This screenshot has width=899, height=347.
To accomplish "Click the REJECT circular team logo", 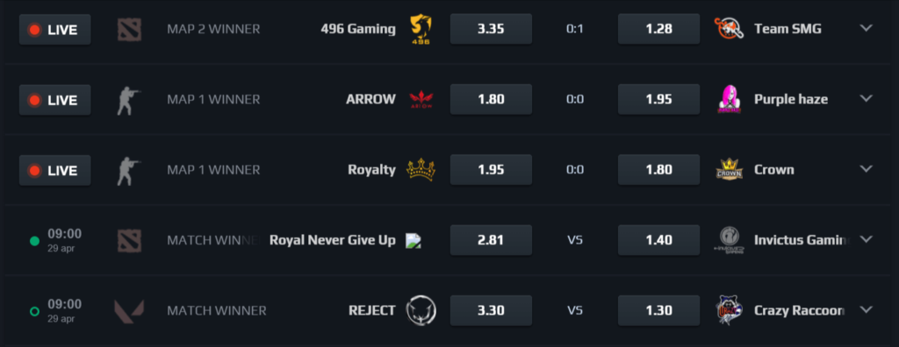I will pyautogui.click(x=421, y=310).
